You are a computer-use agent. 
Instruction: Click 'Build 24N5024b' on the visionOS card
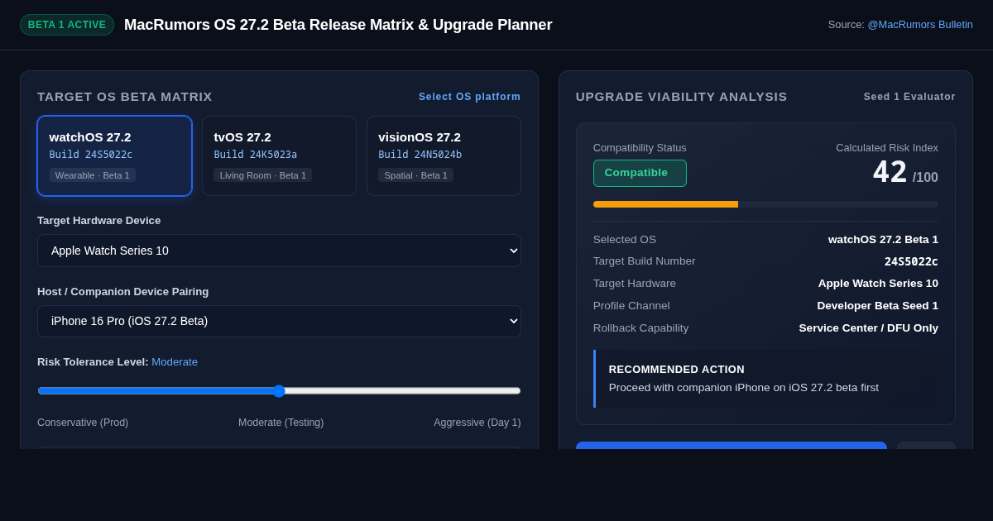click(x=420, y=155)
